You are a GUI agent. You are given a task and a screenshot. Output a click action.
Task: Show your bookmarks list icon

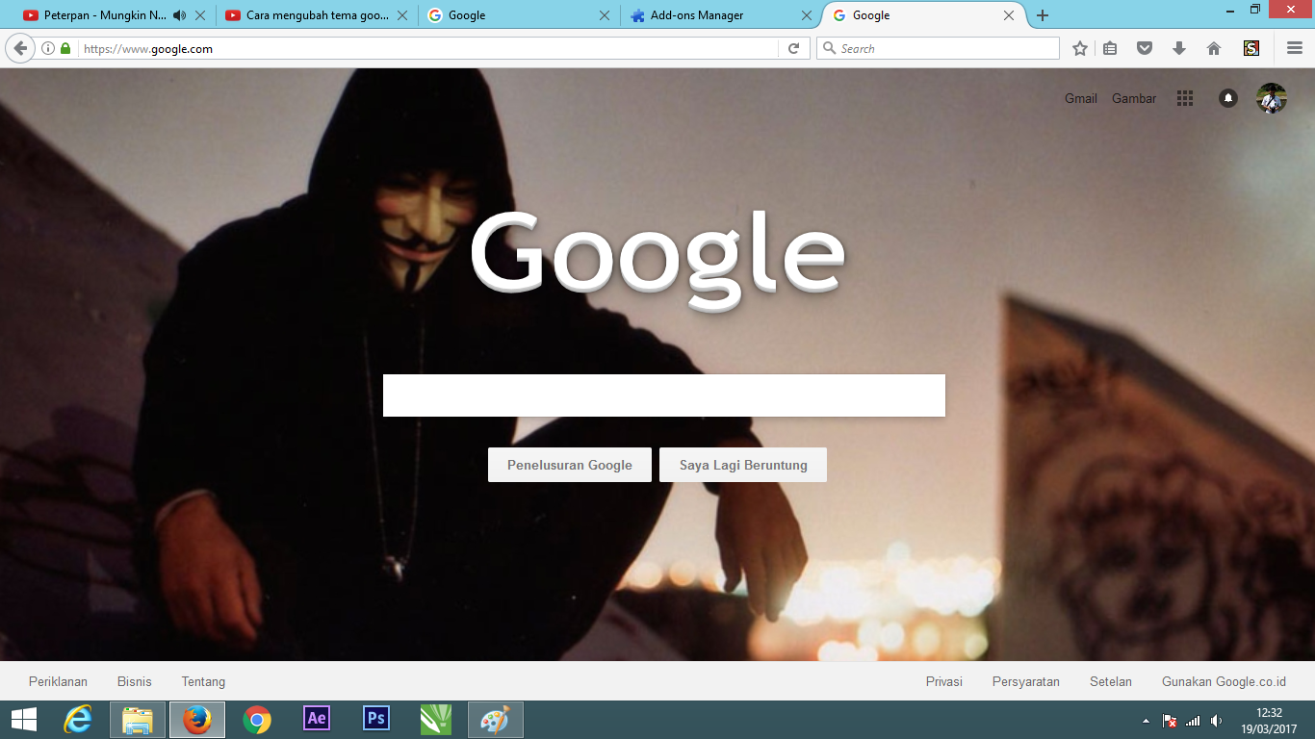pyautogui.click(x=1110, y=48)
